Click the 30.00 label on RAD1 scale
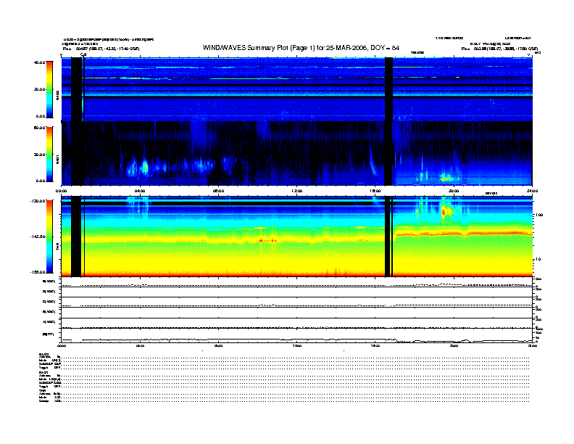This screenshot has height=444, width=574. (39, 155)
